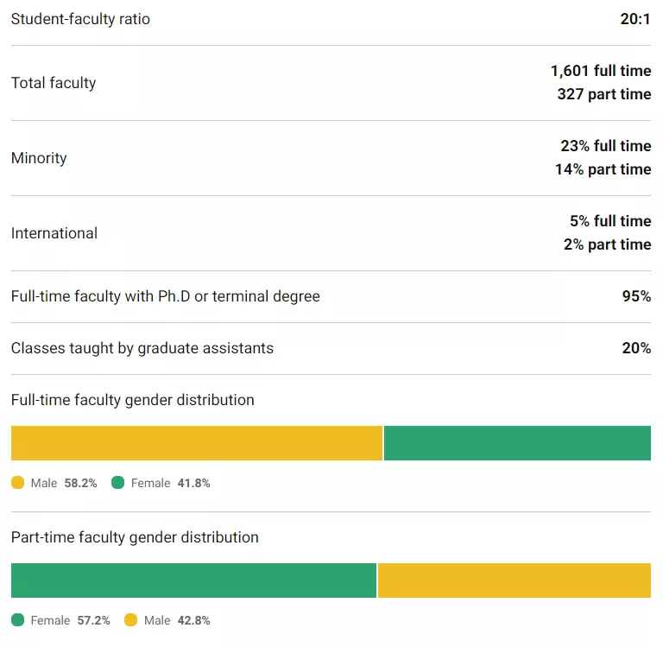
Task: Click the 327 part time figure
Action: (603, 94)
